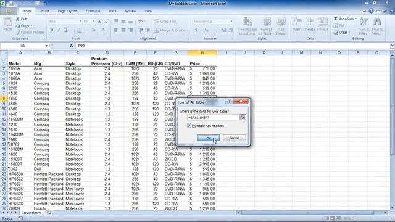Open the Font size dropdown
This screenshot has height=222, width=395.
point(93,22)
